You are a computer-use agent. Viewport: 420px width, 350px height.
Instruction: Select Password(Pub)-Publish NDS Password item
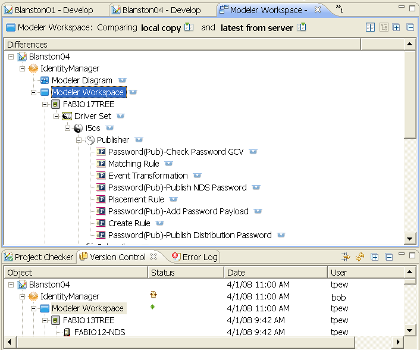click(x=177, y=187)
